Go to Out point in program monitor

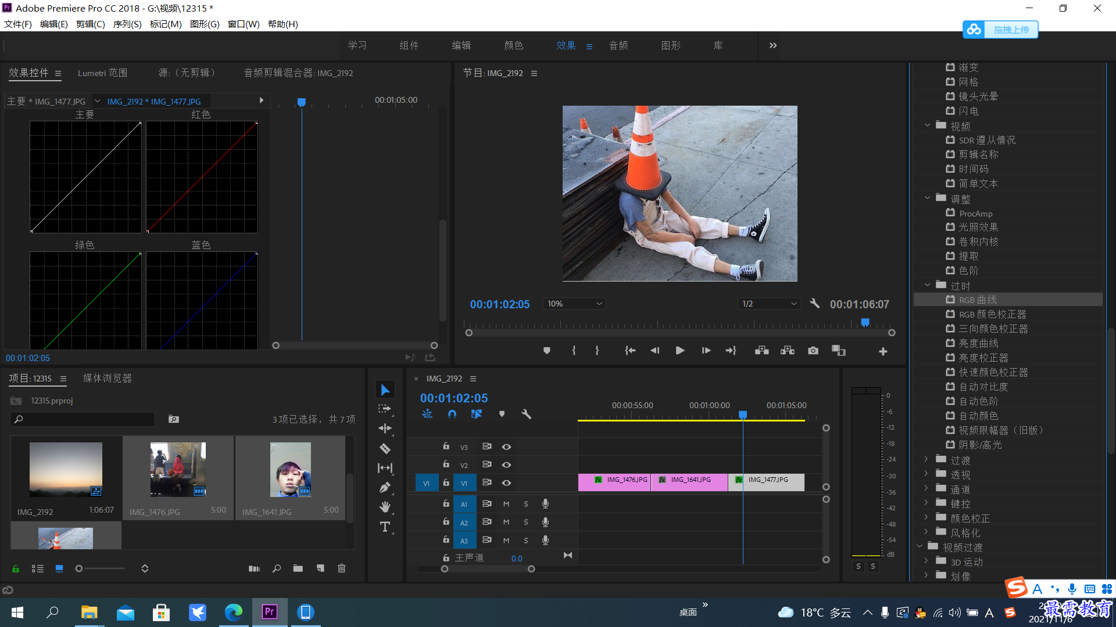point(731,351)
